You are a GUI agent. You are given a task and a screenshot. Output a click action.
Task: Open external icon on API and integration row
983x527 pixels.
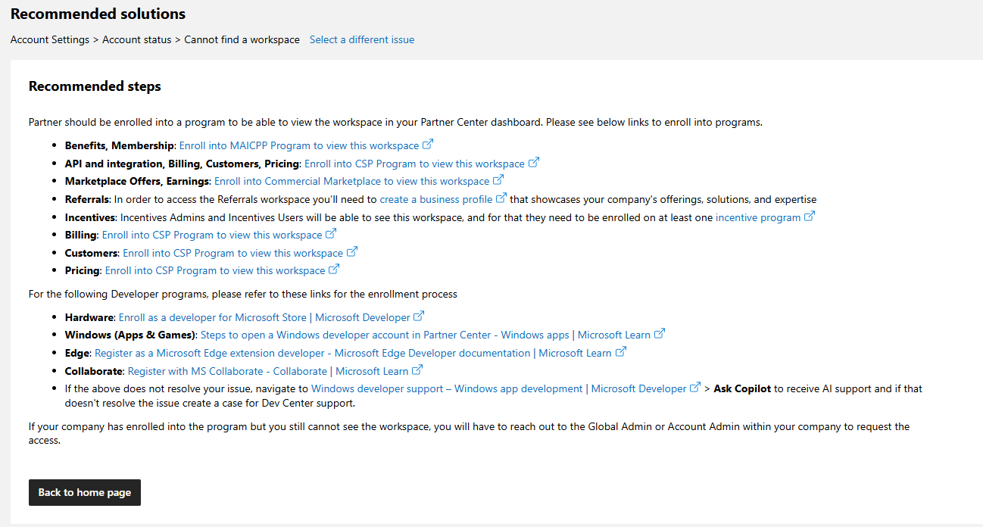pyautogui.click(x=534, y=162)
